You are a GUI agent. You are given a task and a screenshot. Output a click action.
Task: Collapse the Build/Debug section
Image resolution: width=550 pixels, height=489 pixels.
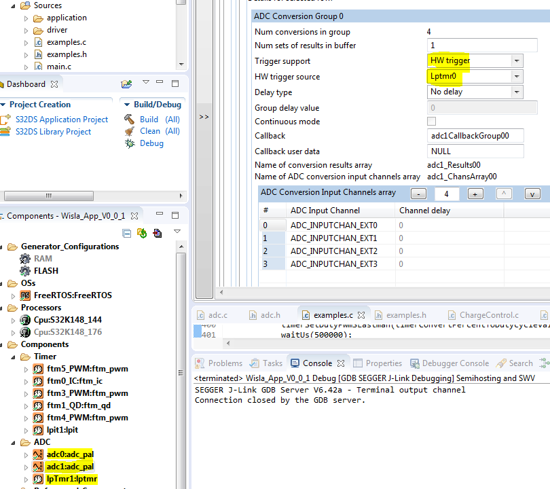click(x=127, y=105)
